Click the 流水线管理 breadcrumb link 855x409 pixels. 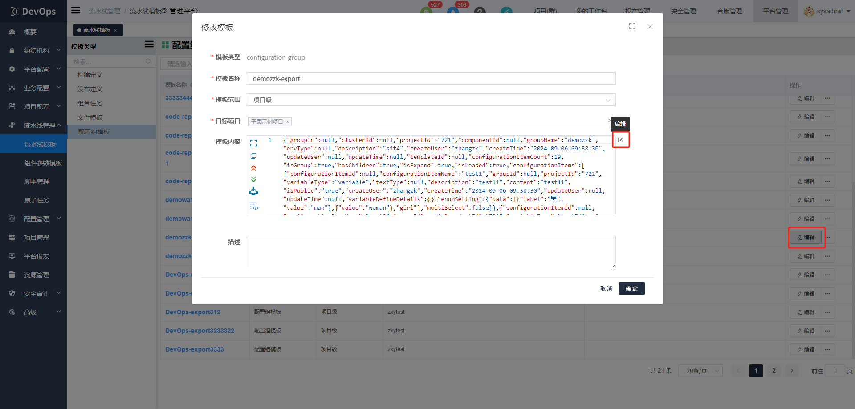[105, 11]
